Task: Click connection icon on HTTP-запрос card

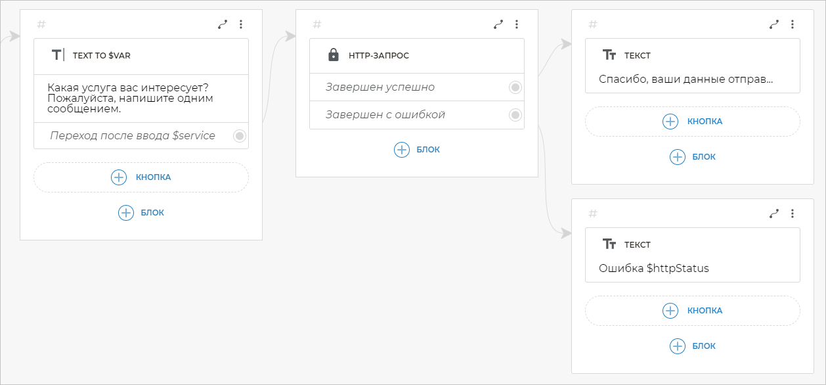Action: pos(498,24)
